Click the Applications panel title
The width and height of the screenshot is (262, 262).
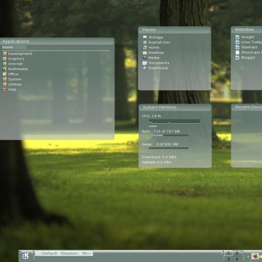click(x=16, y=41)
